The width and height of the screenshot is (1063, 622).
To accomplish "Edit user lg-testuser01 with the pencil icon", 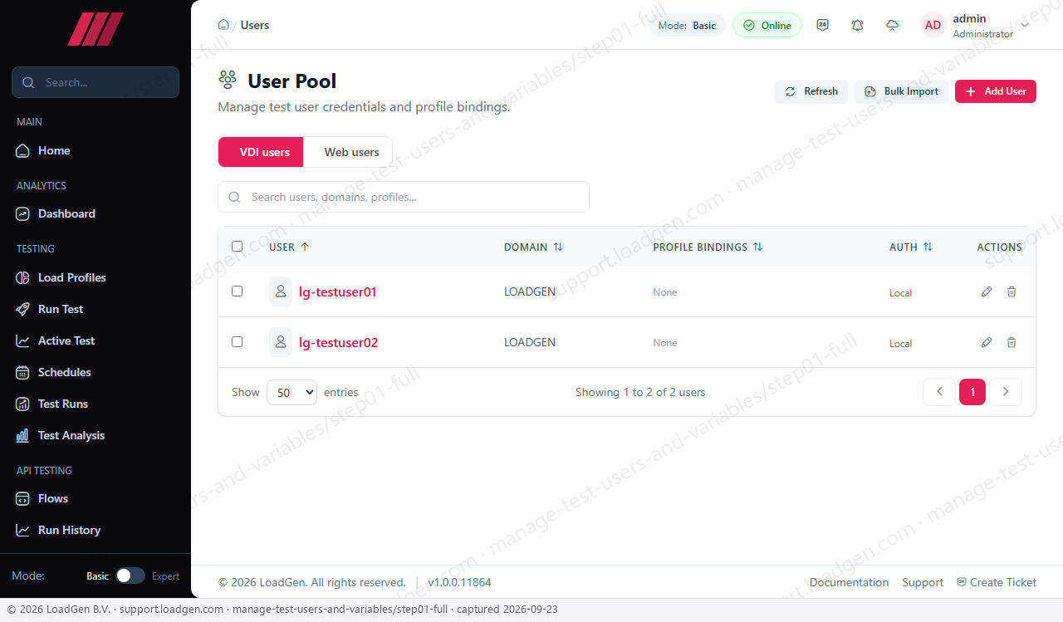I will pyautogui.click(x=987, y=291).
